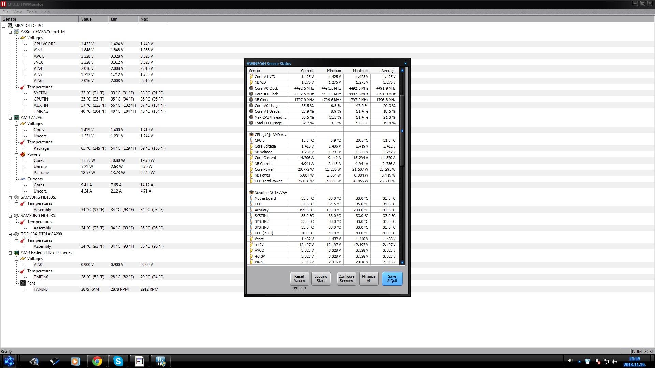Click the sensor list scrollbar up arrow
Screen dimensions: 655x368
(x=402, y=71)
